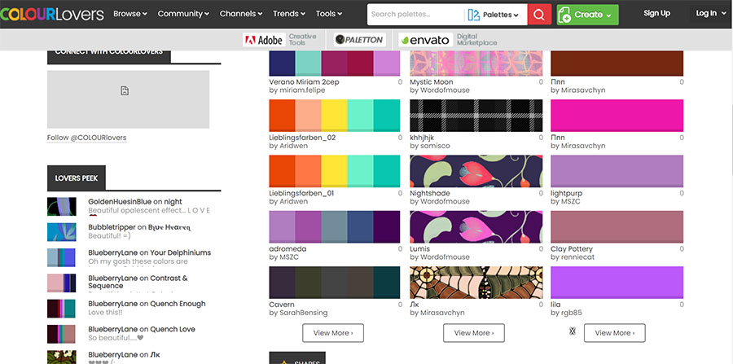
Task: Click the broken image icon in the Connect box
Action: pos(125,91)
